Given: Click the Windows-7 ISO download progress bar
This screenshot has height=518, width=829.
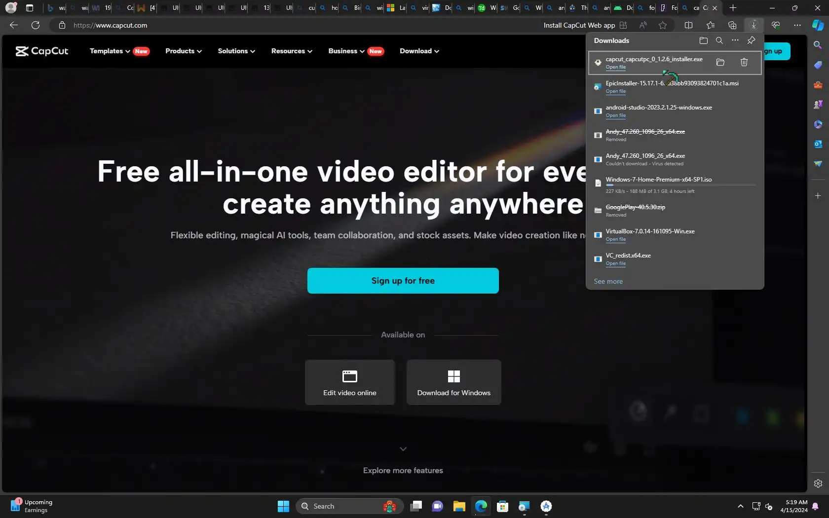Looking at the screenshot, I should click(681, 185).
